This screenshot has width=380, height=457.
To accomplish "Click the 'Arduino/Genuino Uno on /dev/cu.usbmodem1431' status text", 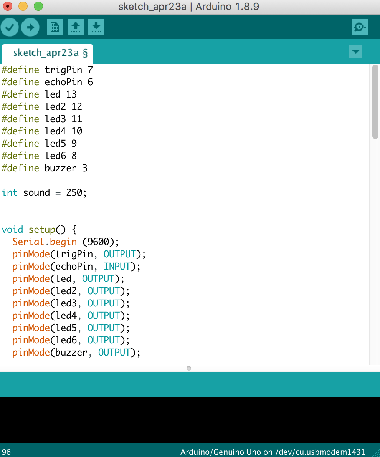I will coord(273,452).
